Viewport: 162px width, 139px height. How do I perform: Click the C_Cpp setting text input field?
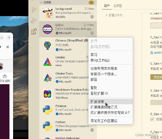click(156, 26)
